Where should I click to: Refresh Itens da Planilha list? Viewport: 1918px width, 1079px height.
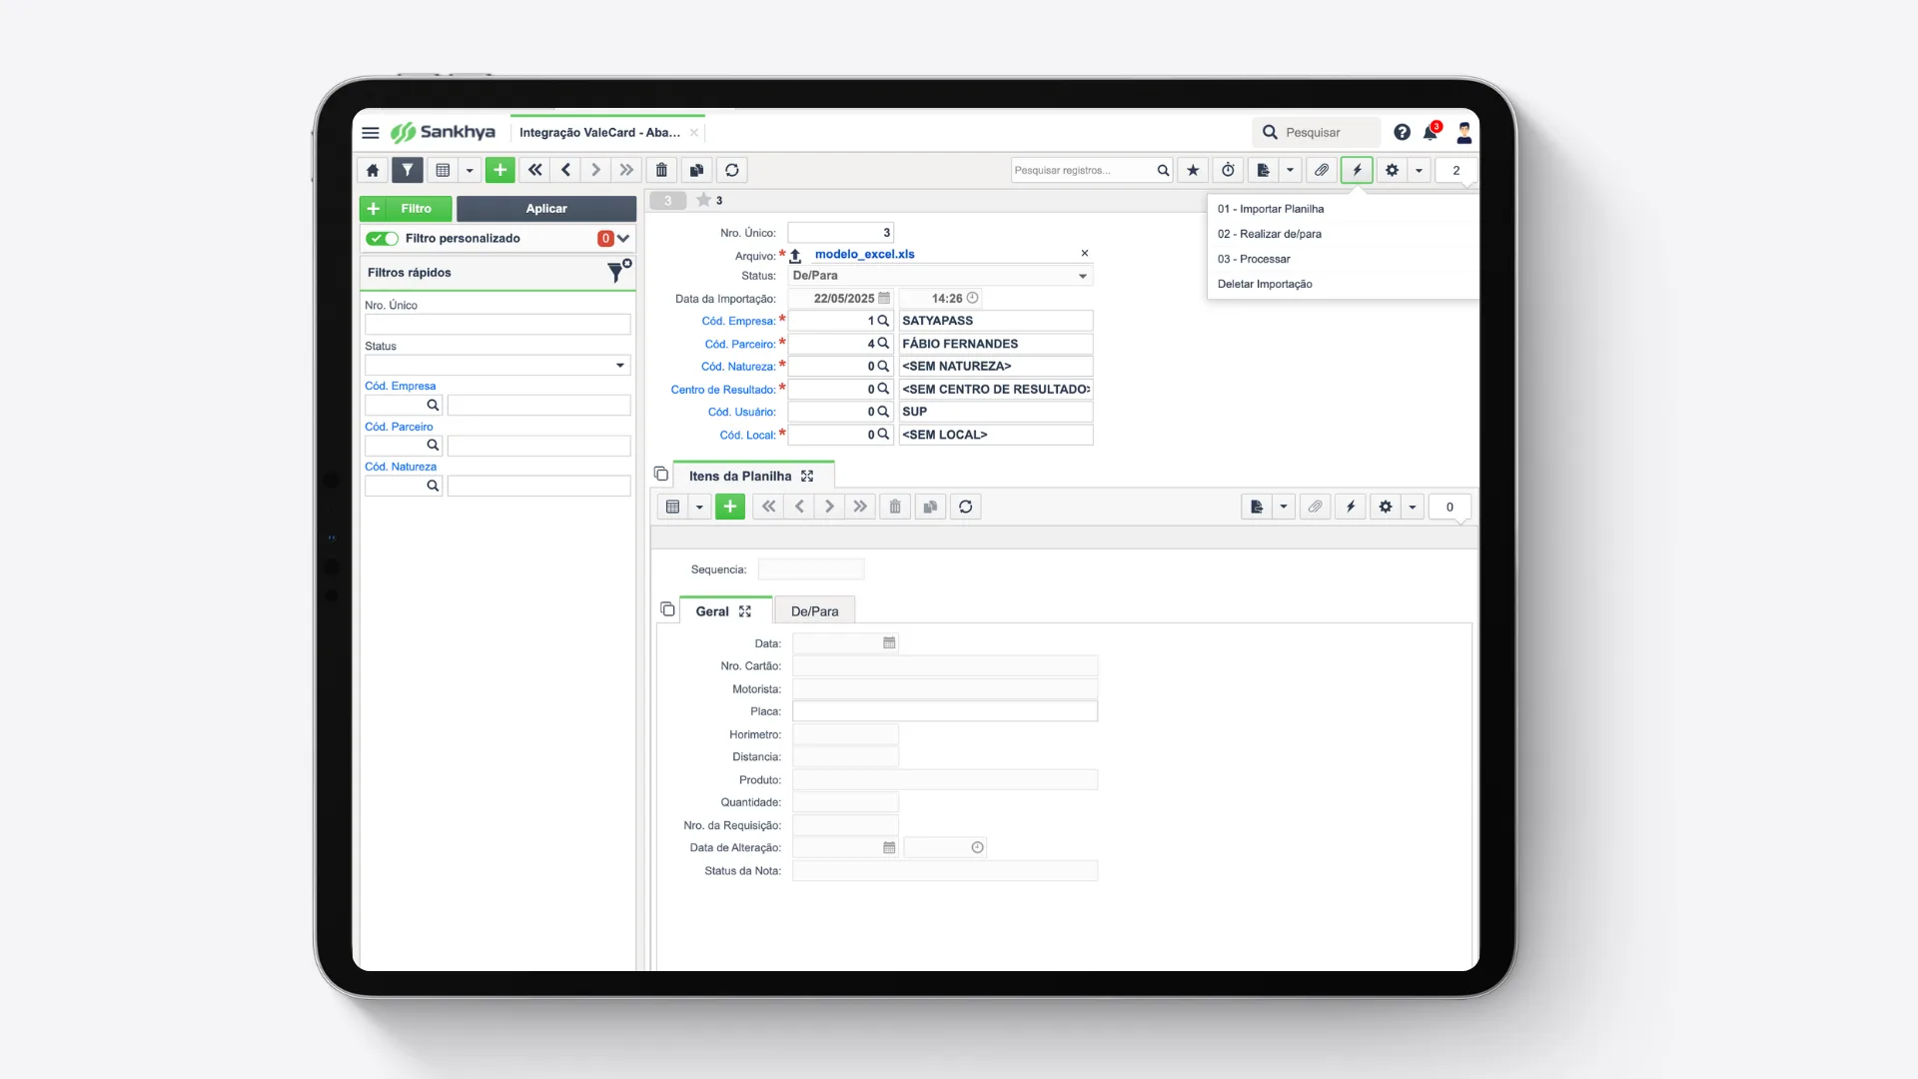966,507
